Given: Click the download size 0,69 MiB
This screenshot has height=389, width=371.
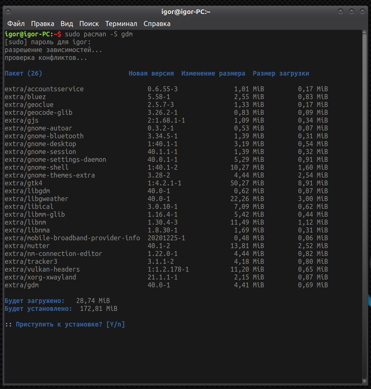Looking at the screenshot, I should click(313, 285).
